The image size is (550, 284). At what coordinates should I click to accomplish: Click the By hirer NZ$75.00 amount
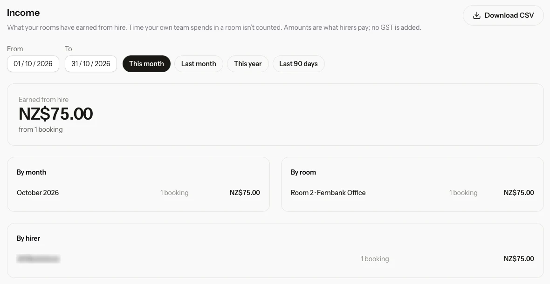(x=519, y=259)
